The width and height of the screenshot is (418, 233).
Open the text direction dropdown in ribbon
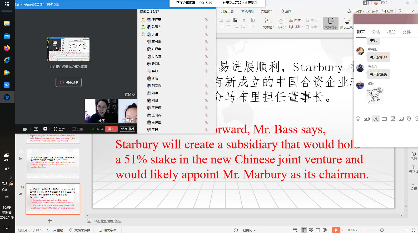(x=236, y=20)
